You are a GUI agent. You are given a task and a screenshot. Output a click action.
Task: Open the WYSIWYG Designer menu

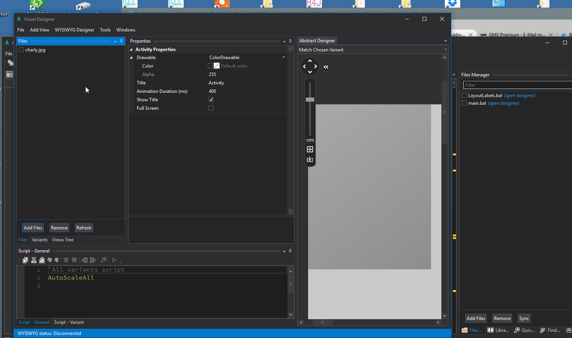click(x=75, y=30)
